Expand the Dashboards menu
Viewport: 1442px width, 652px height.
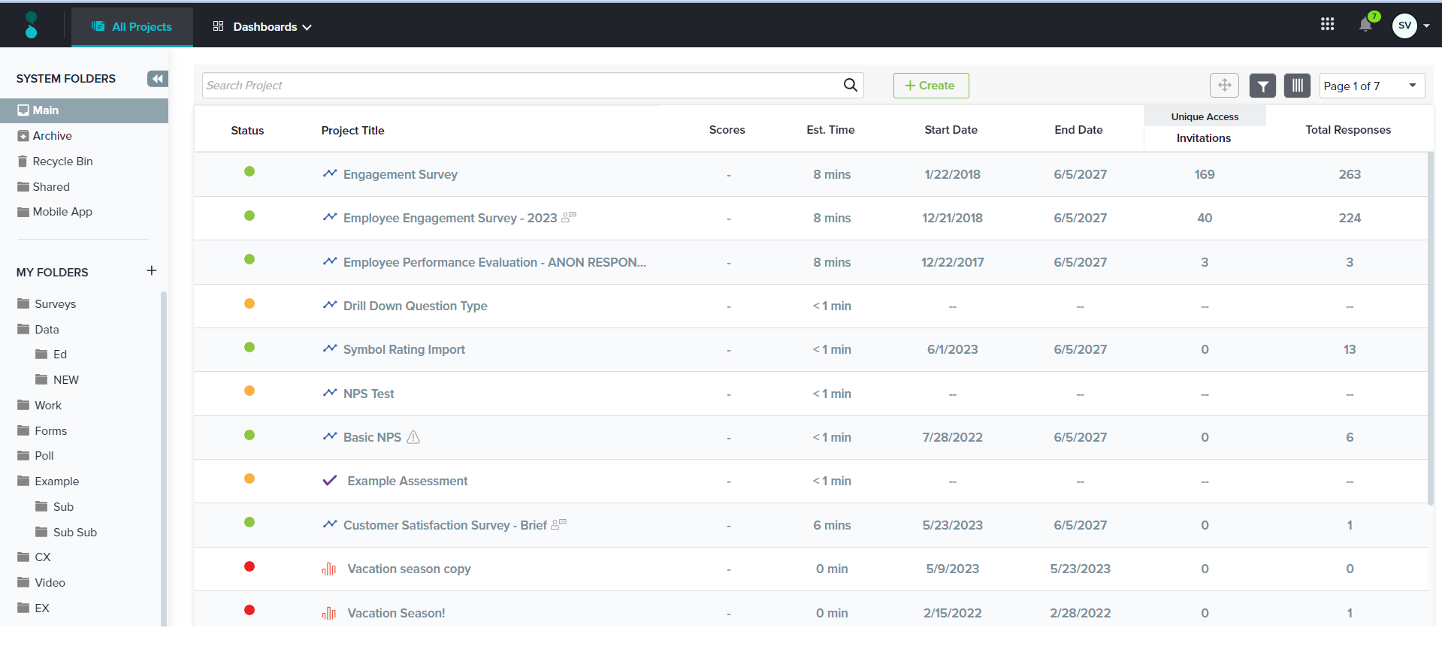[263, 27]
